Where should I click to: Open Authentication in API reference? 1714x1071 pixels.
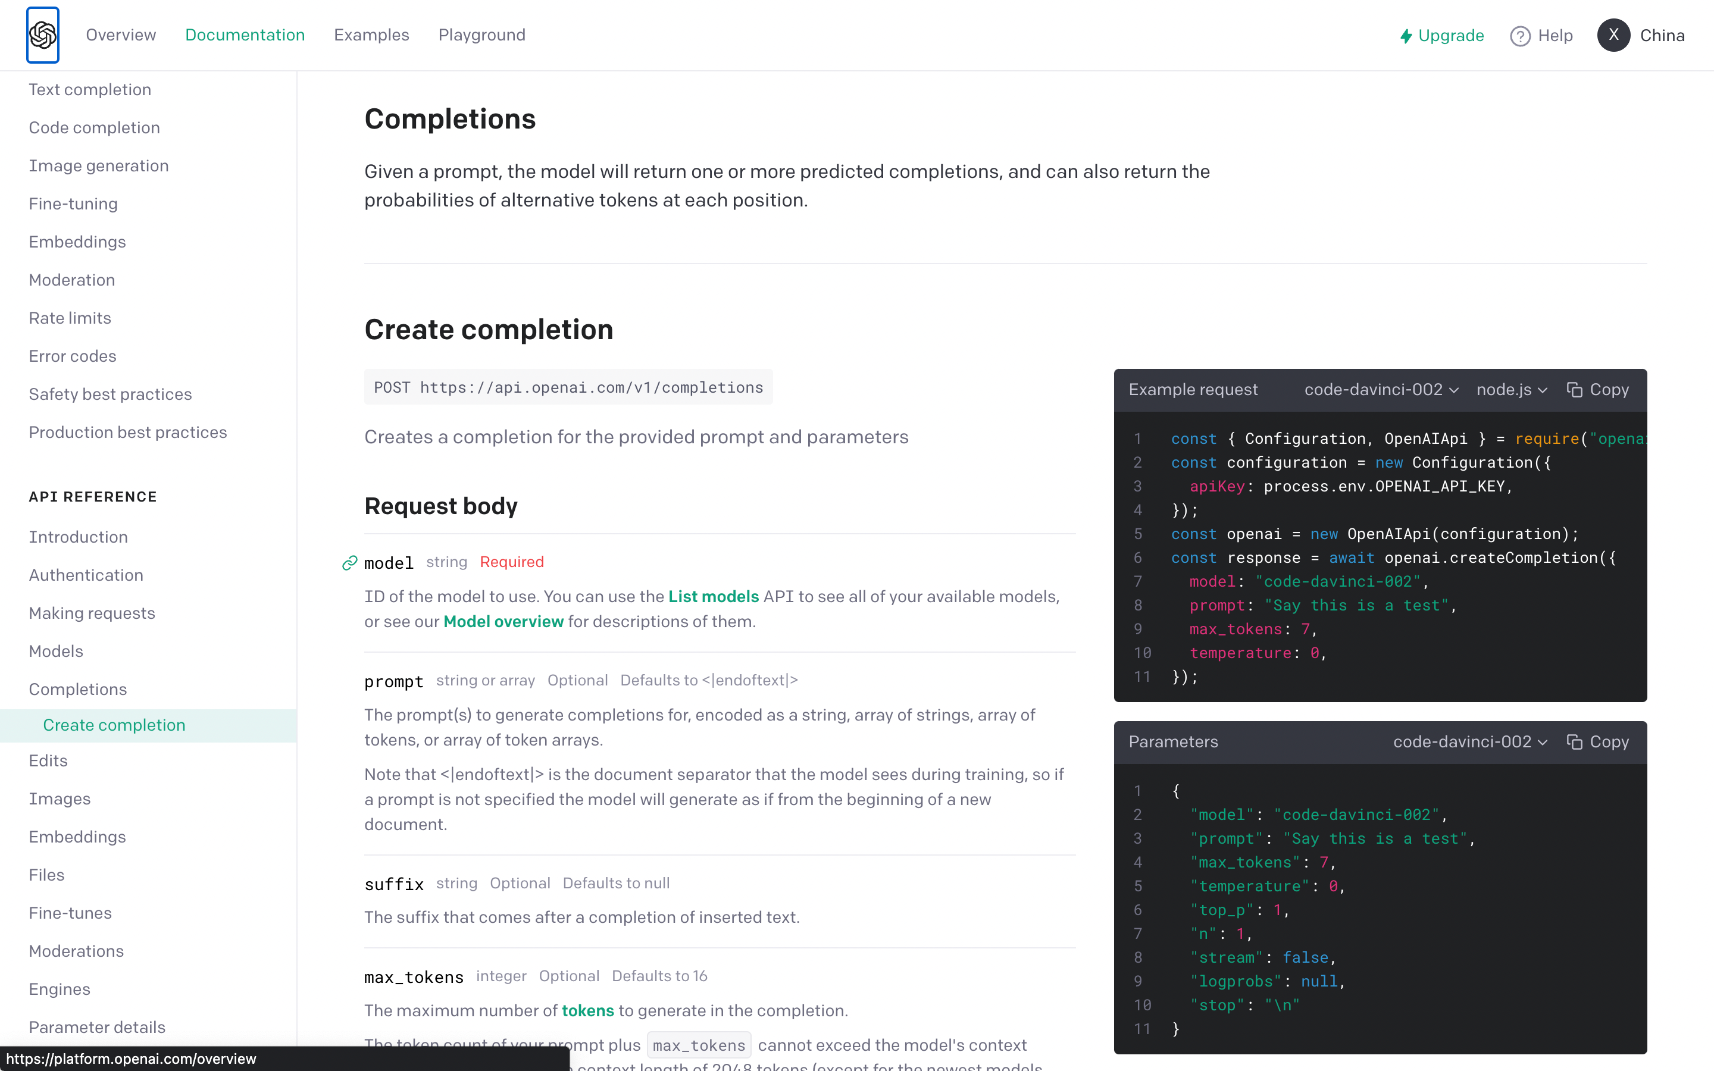click(x=86, y=575)
